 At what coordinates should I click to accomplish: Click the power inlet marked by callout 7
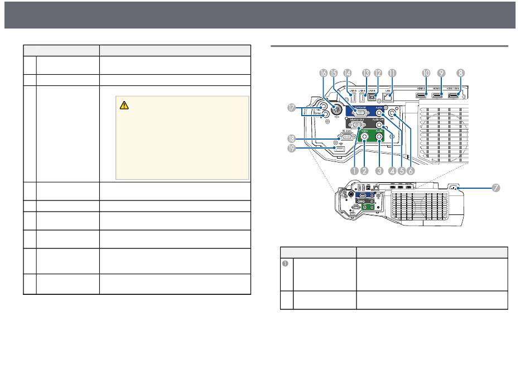point(455,187)
